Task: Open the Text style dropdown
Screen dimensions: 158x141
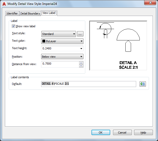Action: click(59, 34)
